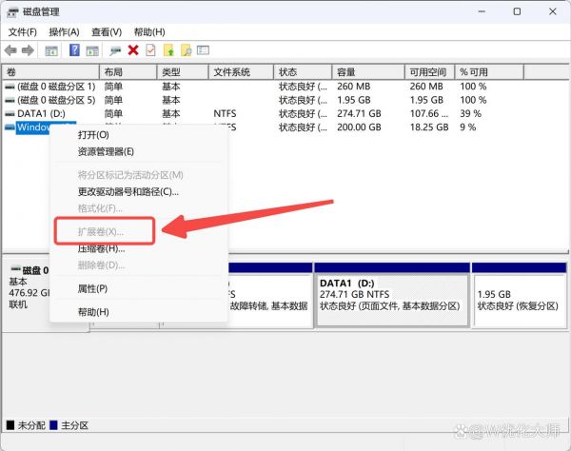
Task: Click the disk connect/refresh toolbar icon
Action: pyautogui.click(x=115, y=50)
